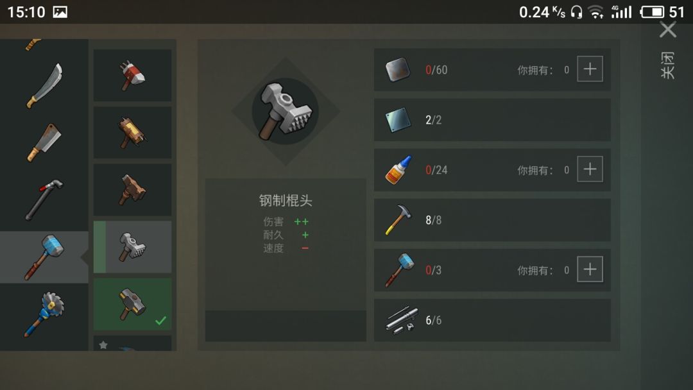Viewport: 693px width, 390px height.
Task: Add more steel ingots with plus button
Action: tap(590, 69)
